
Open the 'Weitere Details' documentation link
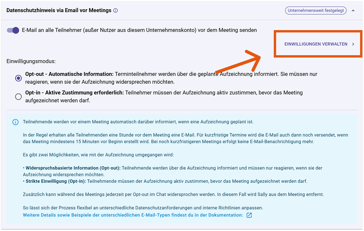[133, 215]
